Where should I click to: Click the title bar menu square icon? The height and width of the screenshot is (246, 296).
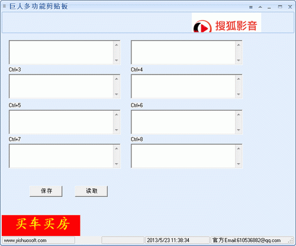click(251, 7)
